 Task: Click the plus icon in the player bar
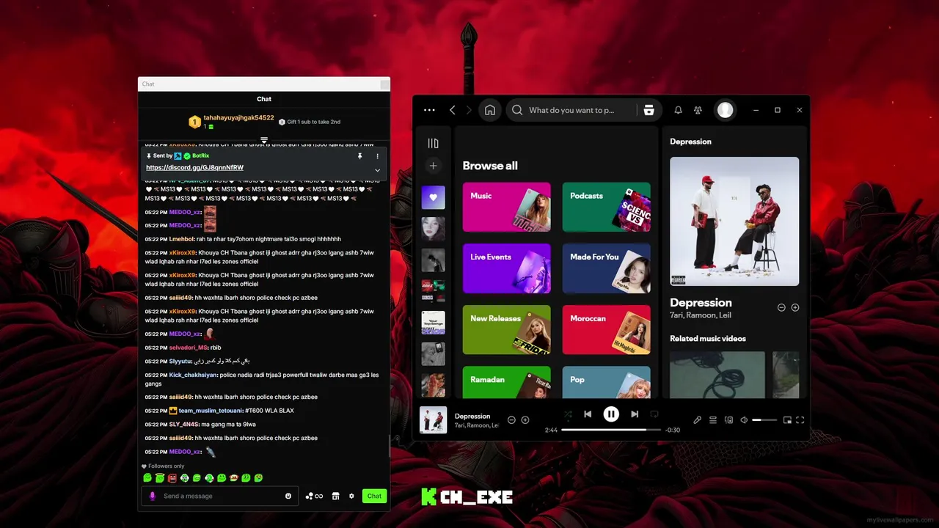(525, 420)
